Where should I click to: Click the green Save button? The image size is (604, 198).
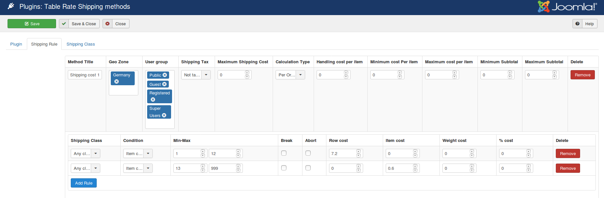point(32,24)
